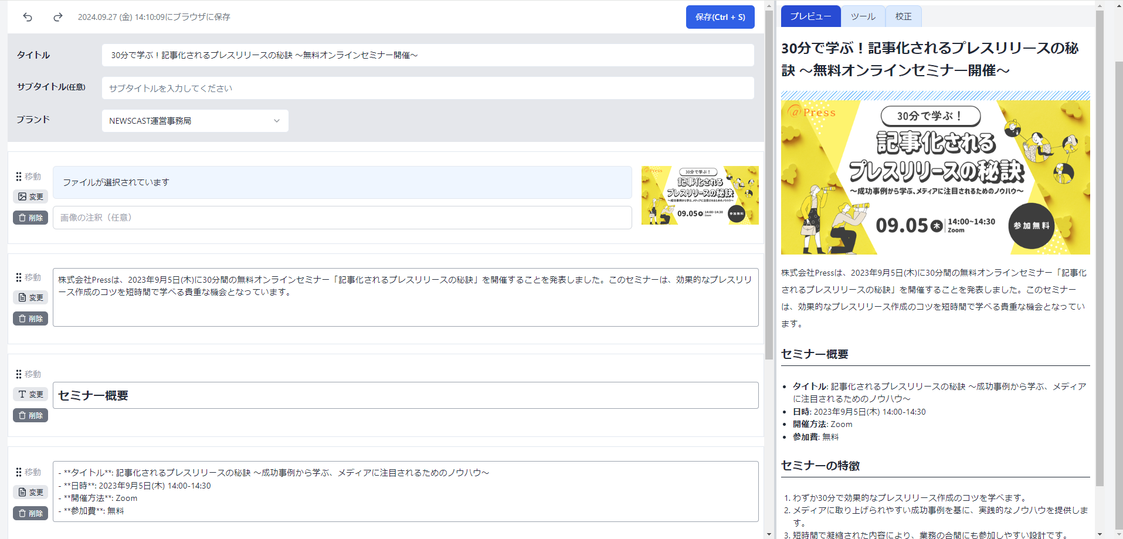The height and width of the screenshot is (539, 1123).
Task: Click the seminar banner image thumbnail
Action: (x=699, y=195)
